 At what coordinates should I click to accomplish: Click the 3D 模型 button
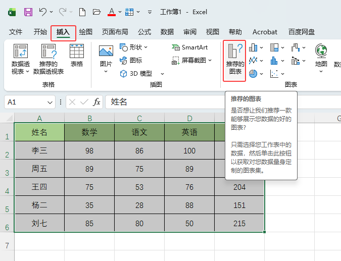136,74
